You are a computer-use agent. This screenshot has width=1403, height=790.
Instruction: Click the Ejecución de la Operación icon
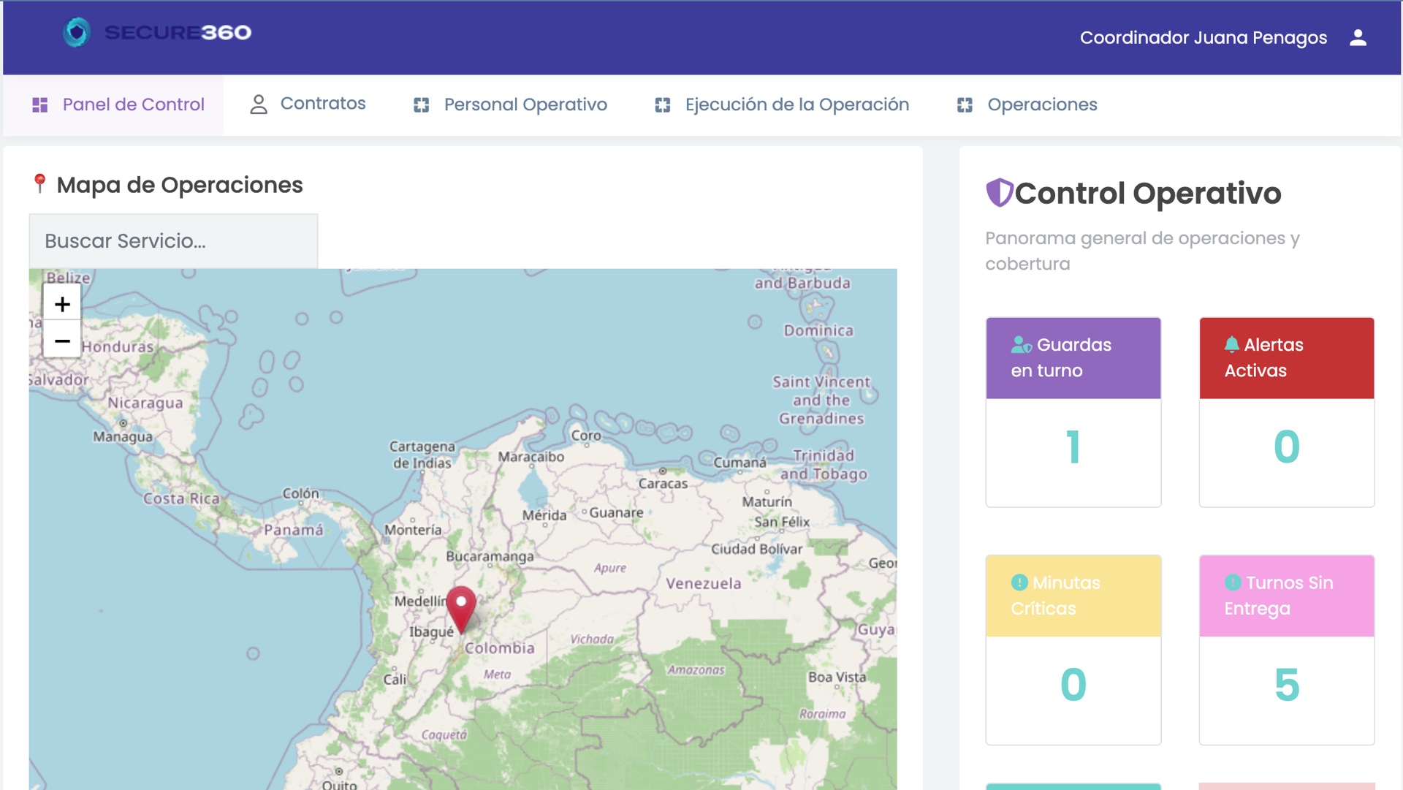[663, 105]
